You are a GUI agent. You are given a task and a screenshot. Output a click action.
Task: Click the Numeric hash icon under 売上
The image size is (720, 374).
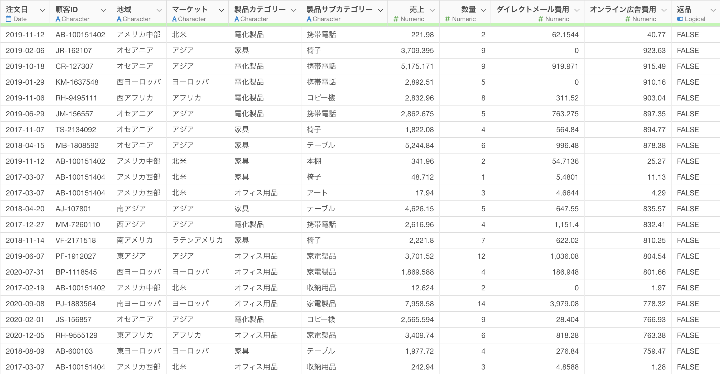click(x=396, y=19)
